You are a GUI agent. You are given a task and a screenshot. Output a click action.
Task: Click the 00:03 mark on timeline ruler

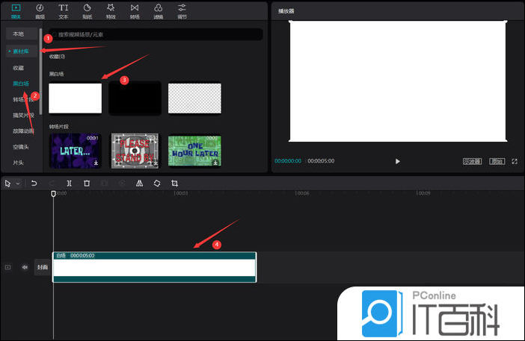tap(180, 193)
